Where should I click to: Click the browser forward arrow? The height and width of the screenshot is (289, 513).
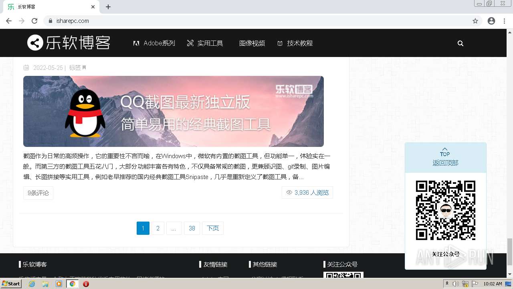[x=22, y=21]
